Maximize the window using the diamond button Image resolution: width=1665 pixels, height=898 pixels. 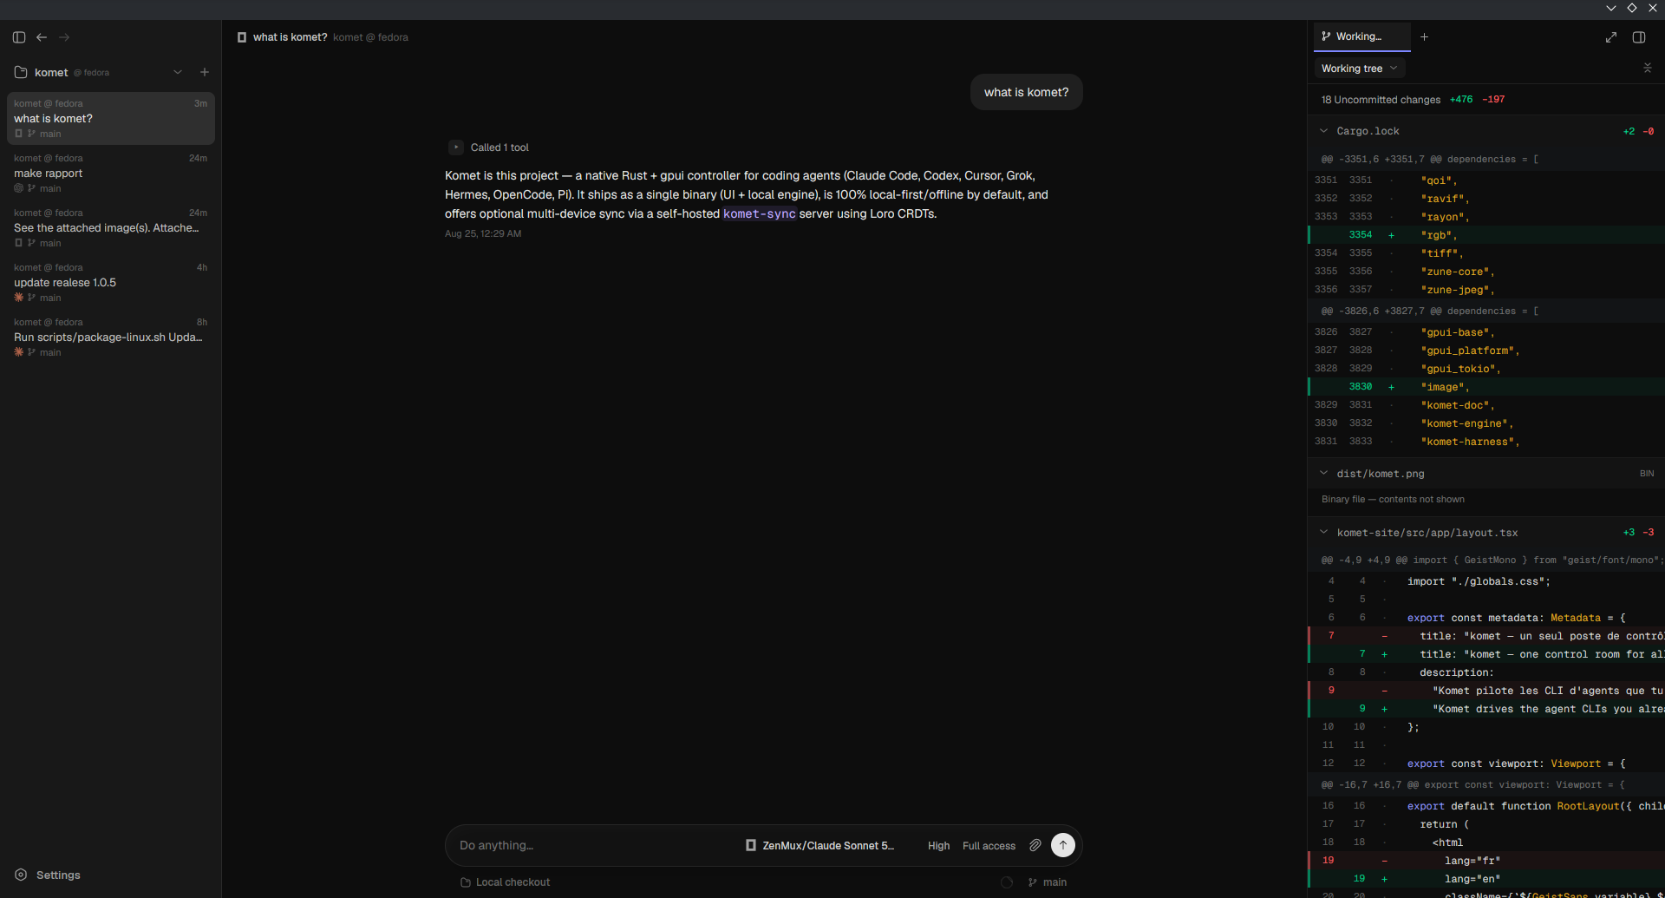tap(1632, 8)
